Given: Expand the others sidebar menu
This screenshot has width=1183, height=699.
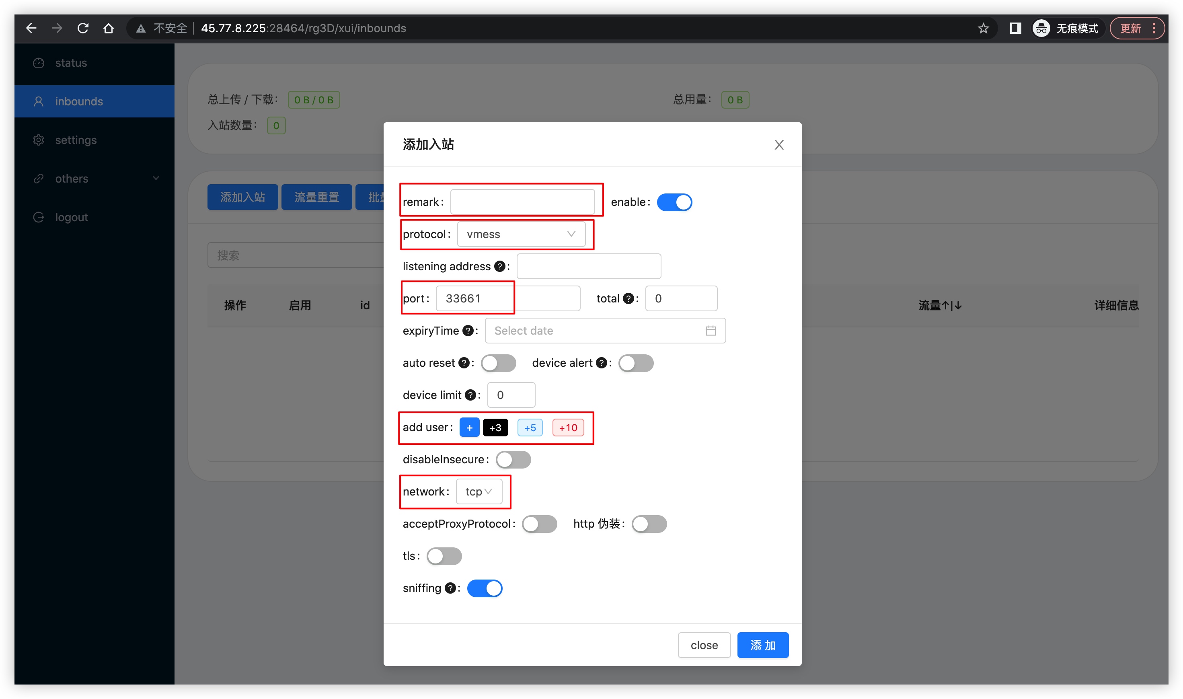Looking at the screenshot, I should coord(94,179).
